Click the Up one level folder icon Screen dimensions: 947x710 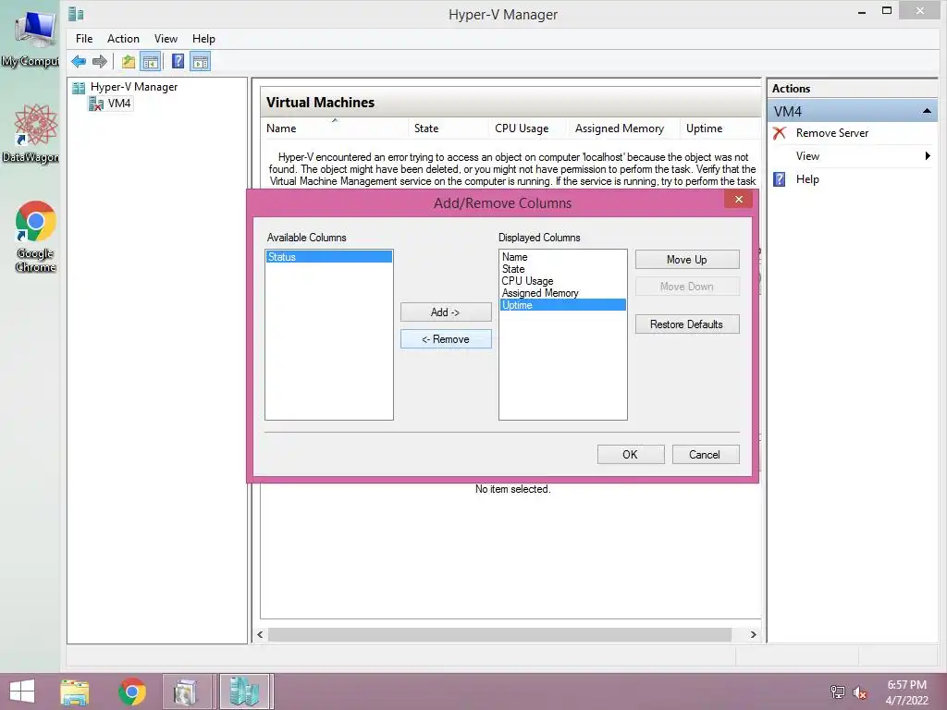128,62
